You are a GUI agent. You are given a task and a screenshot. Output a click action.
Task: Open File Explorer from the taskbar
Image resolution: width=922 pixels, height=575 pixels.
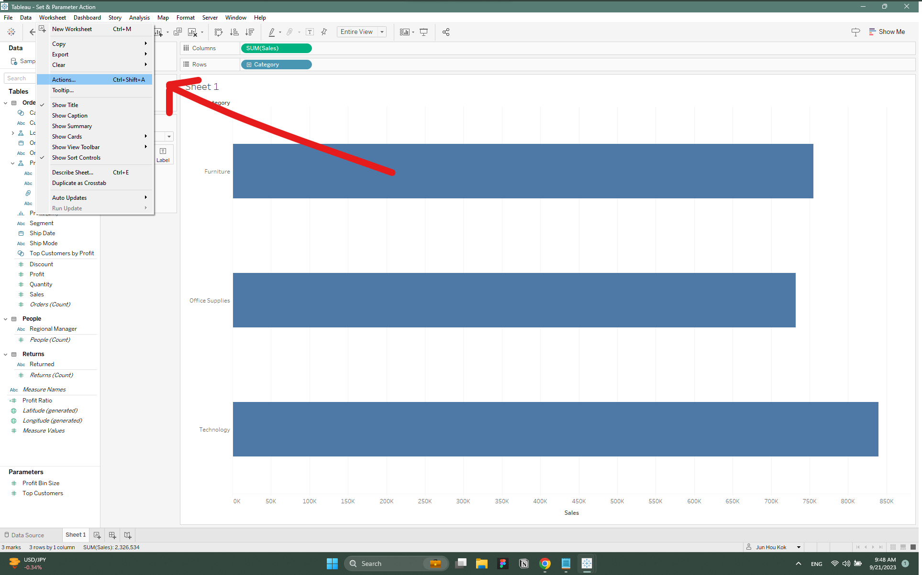[x=482, y=564]
